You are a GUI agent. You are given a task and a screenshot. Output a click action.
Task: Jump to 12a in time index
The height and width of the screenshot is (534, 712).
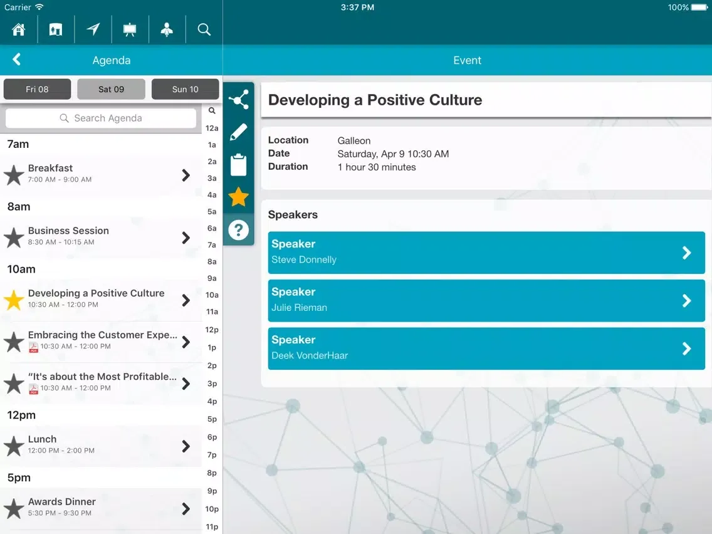212,128
